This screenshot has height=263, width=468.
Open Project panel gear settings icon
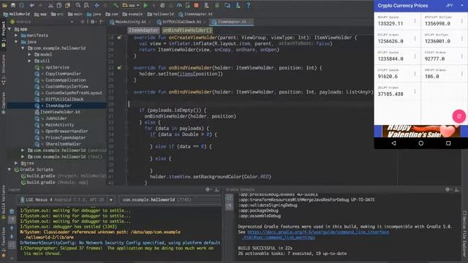93,22
